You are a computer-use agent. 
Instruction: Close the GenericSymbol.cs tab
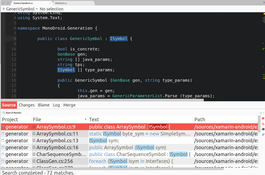tap(50, 3)
